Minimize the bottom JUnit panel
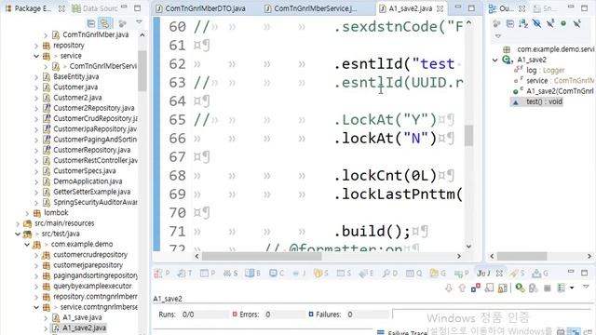The image size is (596, 335). click(571, 272)
